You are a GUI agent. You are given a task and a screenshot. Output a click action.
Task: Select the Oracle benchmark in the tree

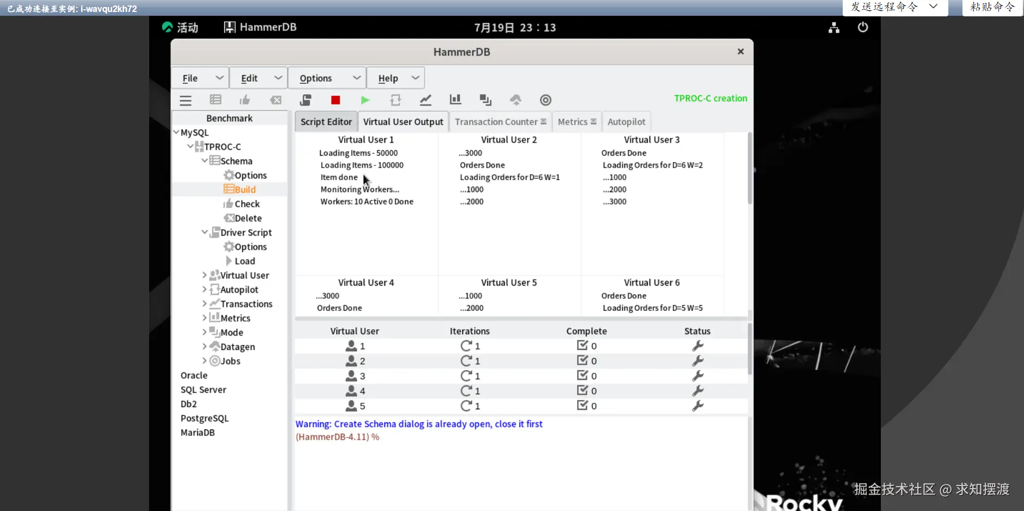pos(194,375)
